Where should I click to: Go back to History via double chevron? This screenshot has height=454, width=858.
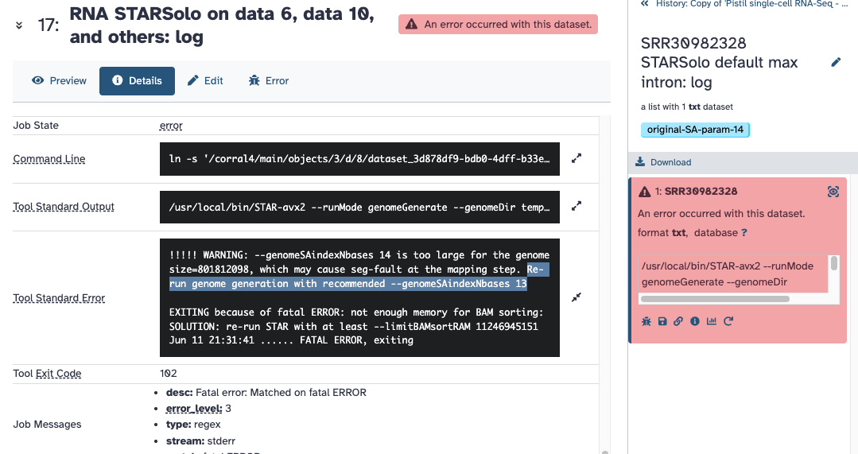645,4
